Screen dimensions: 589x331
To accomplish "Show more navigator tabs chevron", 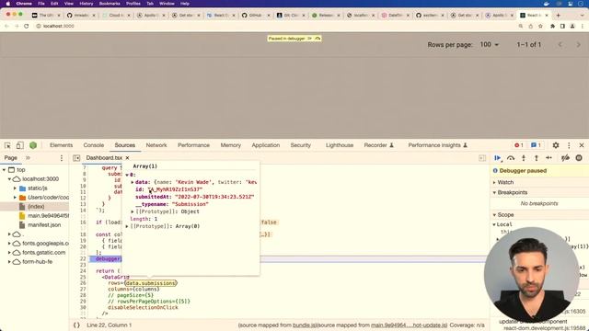I will (28, 158).
